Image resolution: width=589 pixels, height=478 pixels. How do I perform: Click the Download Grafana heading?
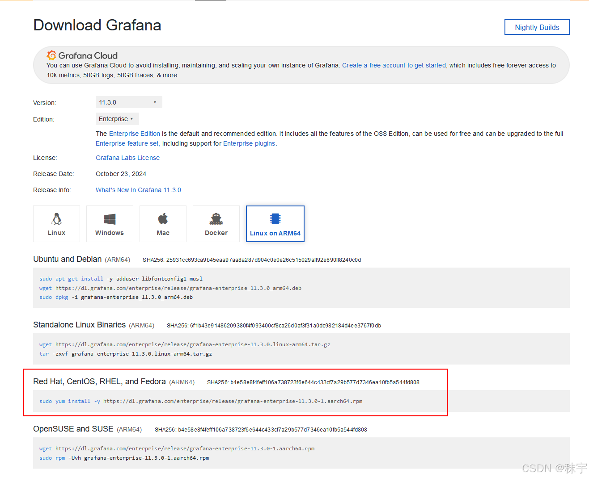(x=97, y=25)
